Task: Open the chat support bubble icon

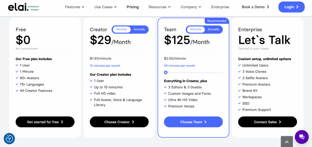Action: coord(302,136)
